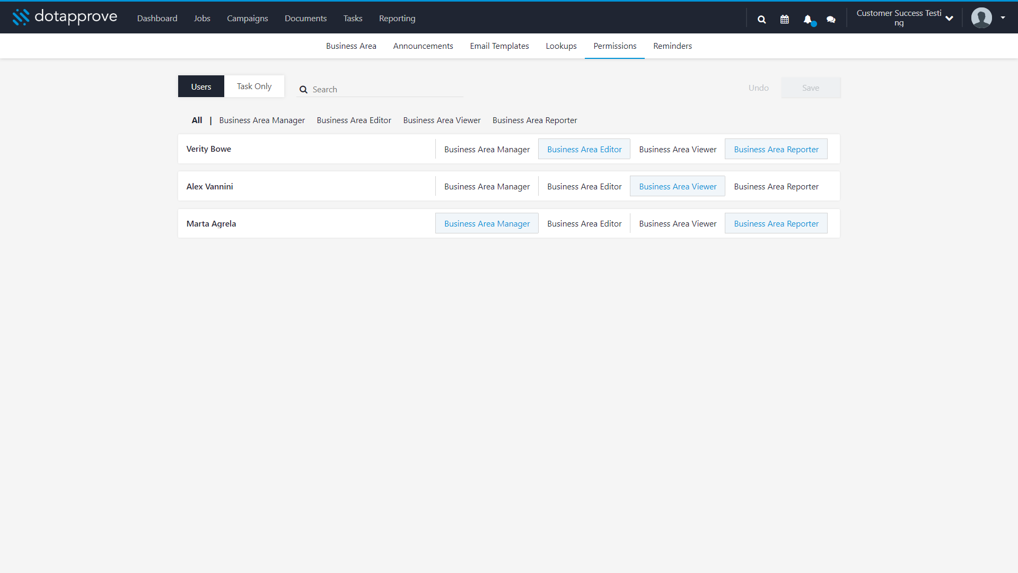Enable Business Area Viewer for Verity Bowe
Image resolution: width=1018 pixels, height=573 pixels.
(678, 149)
